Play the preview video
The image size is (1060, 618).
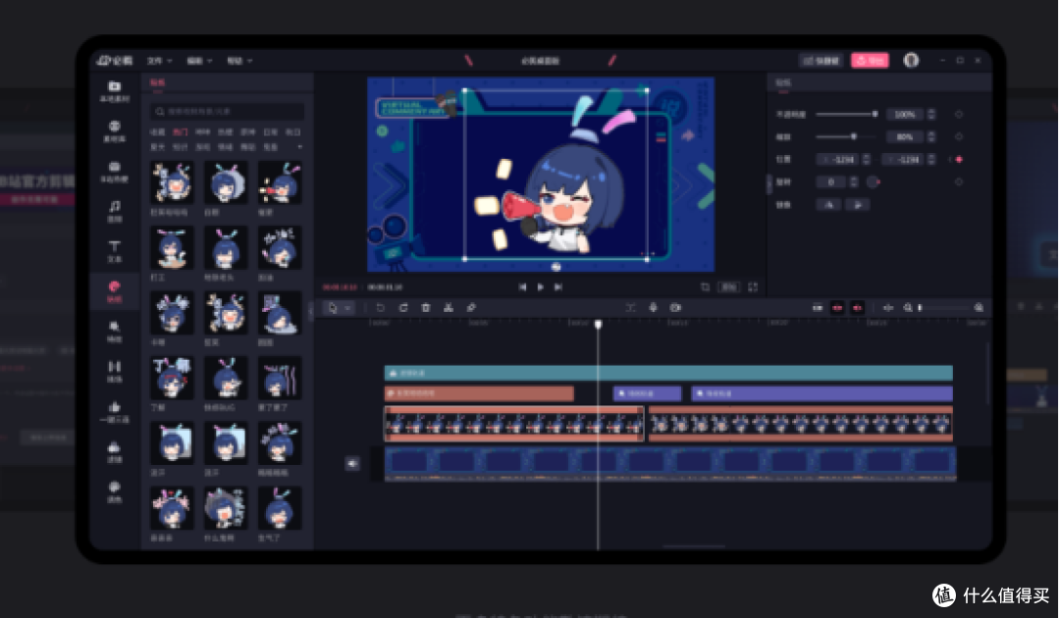tap(540, 287)
